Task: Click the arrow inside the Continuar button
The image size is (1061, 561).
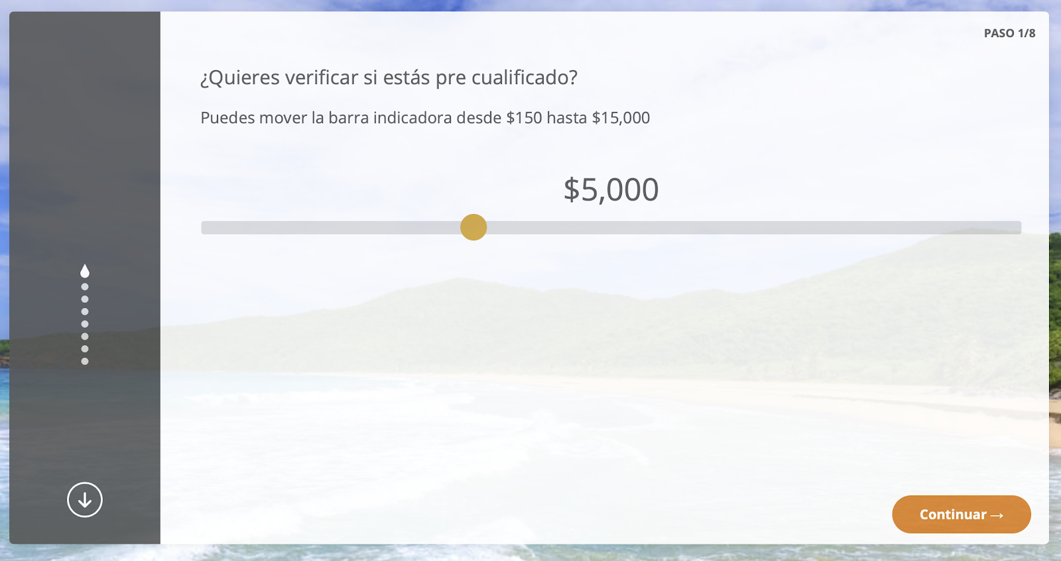Action: tap(997, 515)
